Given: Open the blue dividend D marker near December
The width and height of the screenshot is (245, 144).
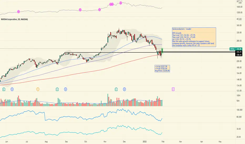Looking at the screenshot, I should (124, 89).
